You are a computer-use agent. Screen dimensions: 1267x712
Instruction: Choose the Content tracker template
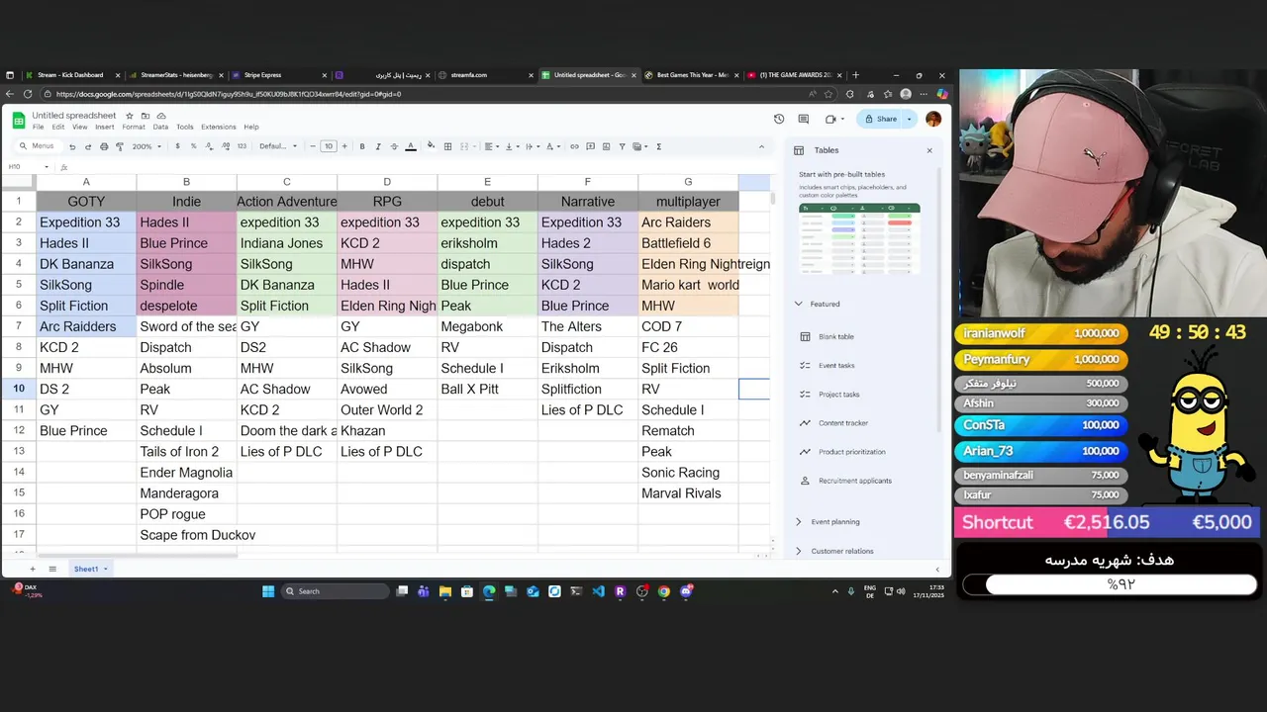[x=842, y=423]
